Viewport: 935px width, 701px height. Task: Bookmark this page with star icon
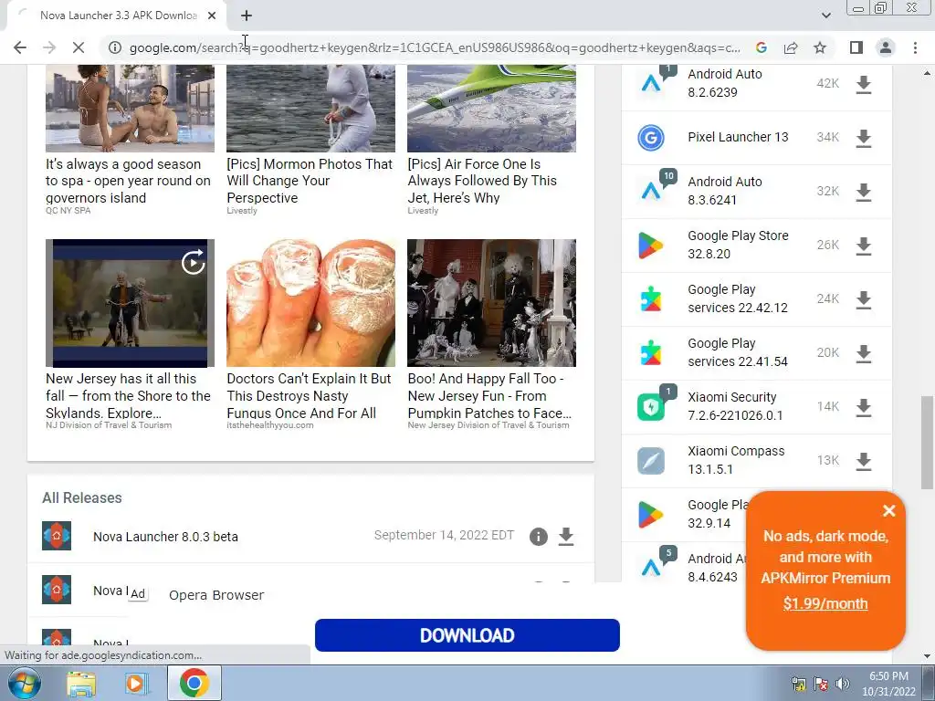(821, 47)
